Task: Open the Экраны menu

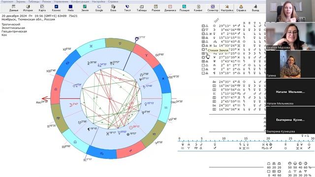Action: [21, 1]
